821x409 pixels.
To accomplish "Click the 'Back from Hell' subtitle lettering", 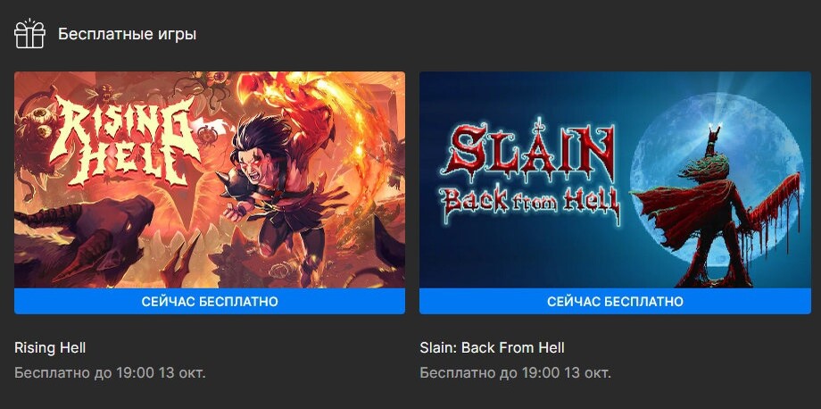I will coord(530,203).
